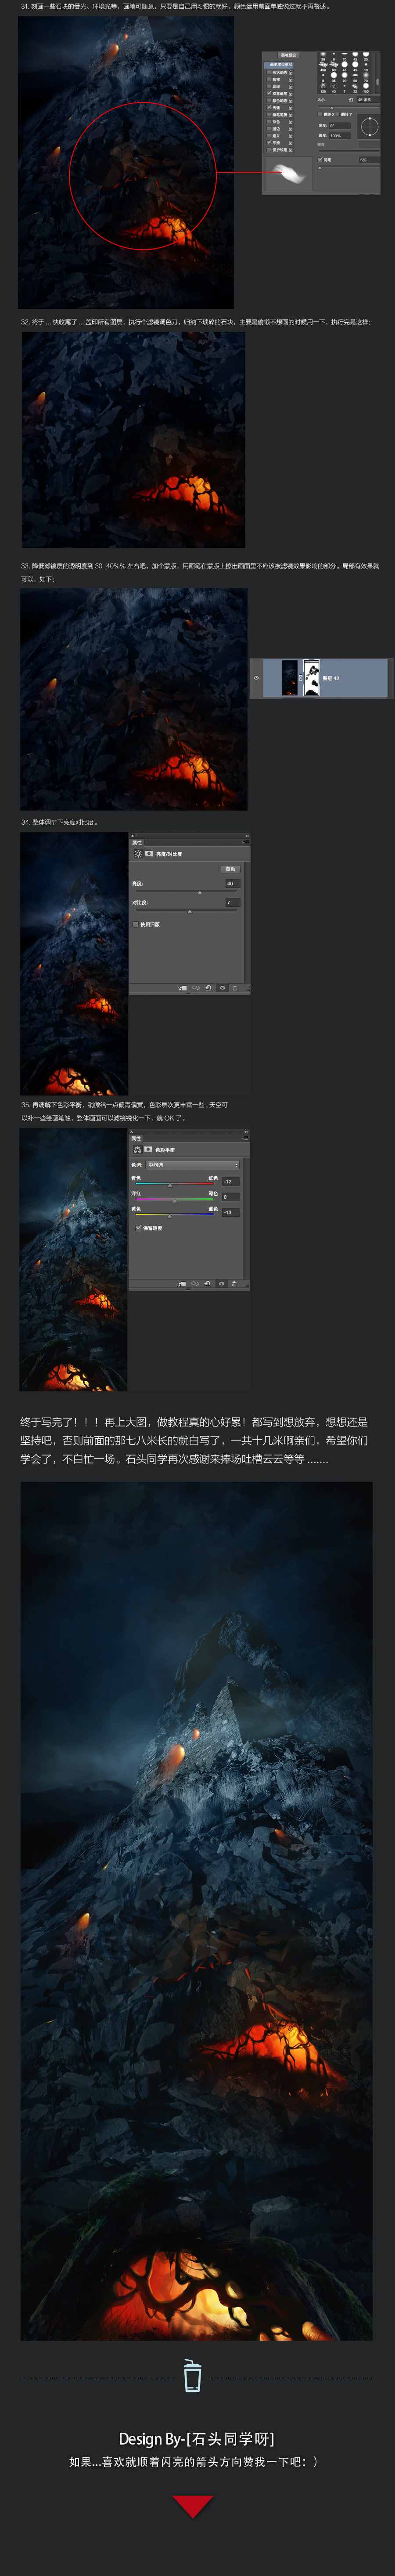This screenshot has height=2576, width=395.
Task: Click the brightness slider handle
Action: coord(200,892)
